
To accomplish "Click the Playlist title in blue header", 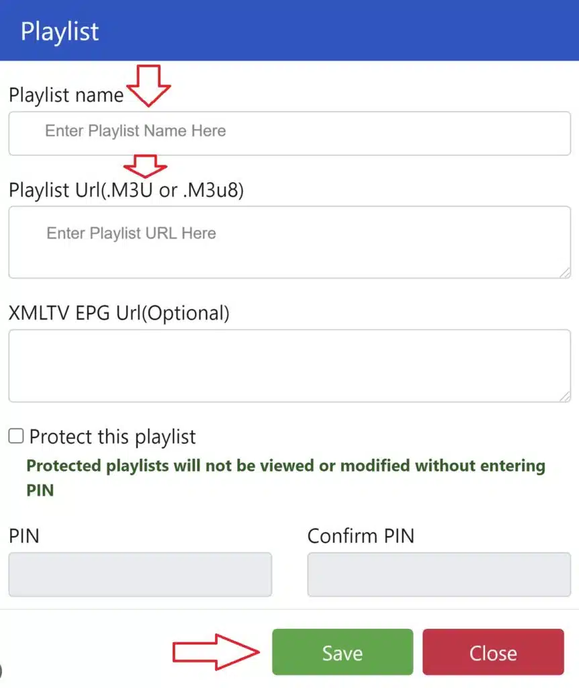I will click(60, 32).
